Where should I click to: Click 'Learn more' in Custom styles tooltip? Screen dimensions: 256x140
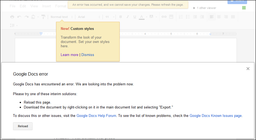pos(69,55)
